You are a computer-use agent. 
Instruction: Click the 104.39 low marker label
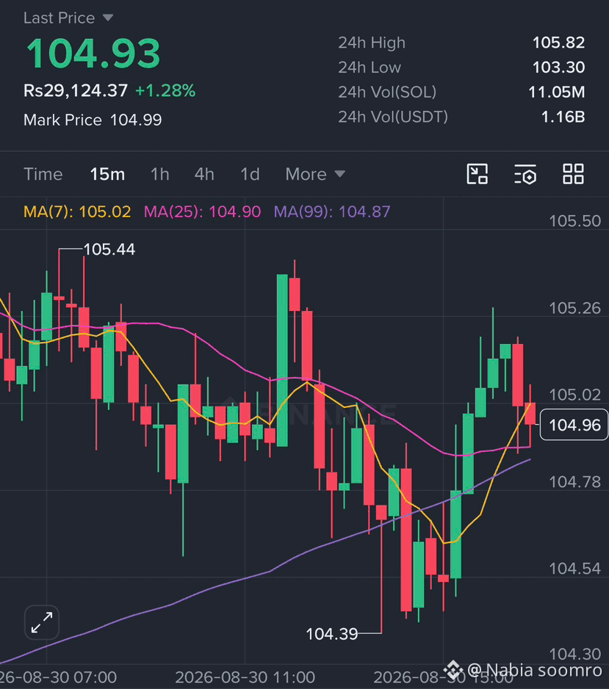coord(332,634)
